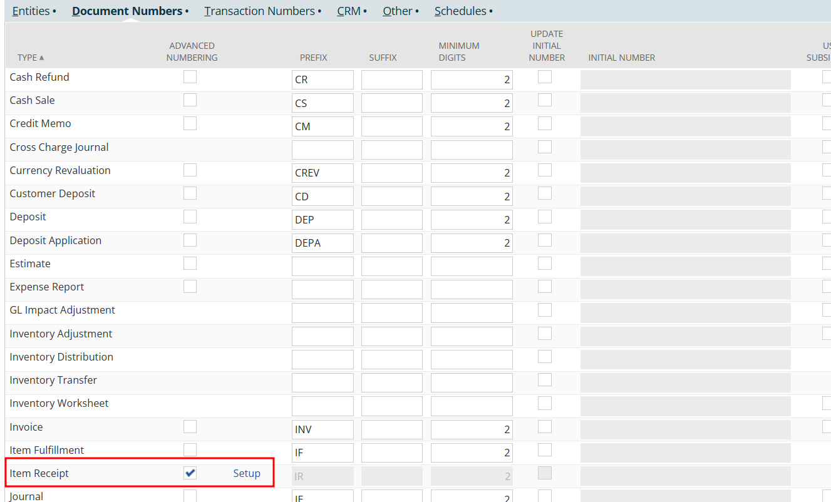Click the Currency Revaluation prefix field

point(323,173)
